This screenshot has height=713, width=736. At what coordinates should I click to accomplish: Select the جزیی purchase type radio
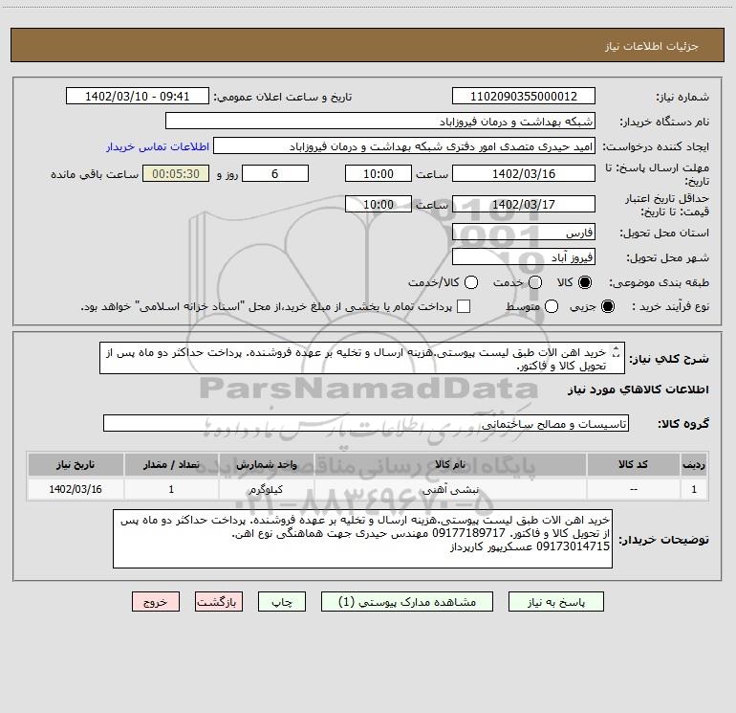click(607, 306)
